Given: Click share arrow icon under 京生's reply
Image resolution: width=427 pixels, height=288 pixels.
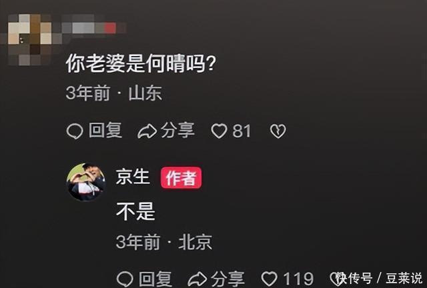Looking at the screenshot, I should pos(197,279).
